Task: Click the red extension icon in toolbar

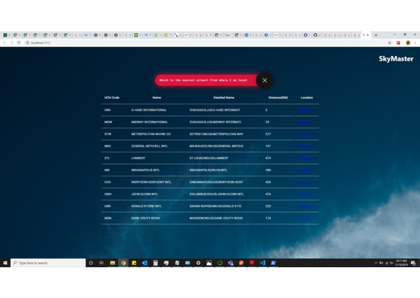Action: tap(398, 43)
